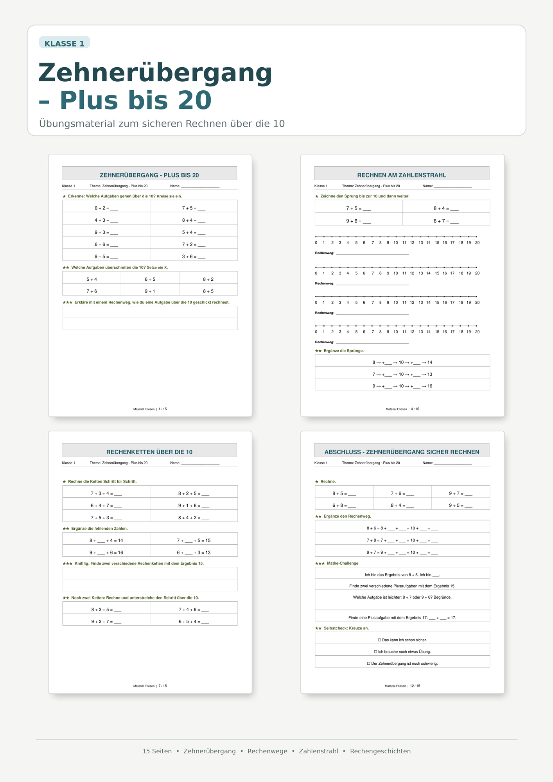Mark "Der Zehnerübergang ist noch schwierig" checkbox
The image size is (553, 782).
click(368, 664)
